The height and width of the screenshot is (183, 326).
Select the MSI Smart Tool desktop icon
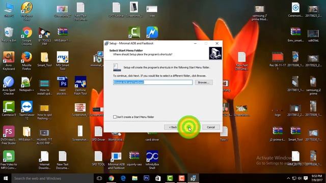coord(62,61)
